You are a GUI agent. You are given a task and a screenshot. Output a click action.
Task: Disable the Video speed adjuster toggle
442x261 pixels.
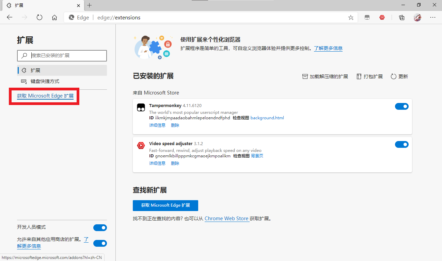click(x=402, y=144)
